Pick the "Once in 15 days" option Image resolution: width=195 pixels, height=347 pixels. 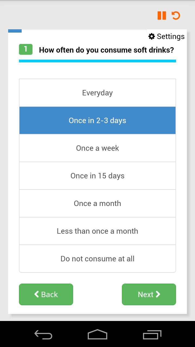pyautogui.click(x=97, y=176)
